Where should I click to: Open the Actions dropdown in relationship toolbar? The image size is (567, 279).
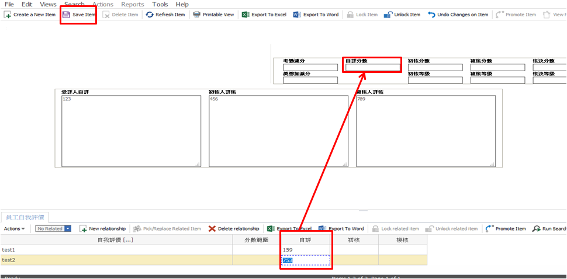click(15, 229)
